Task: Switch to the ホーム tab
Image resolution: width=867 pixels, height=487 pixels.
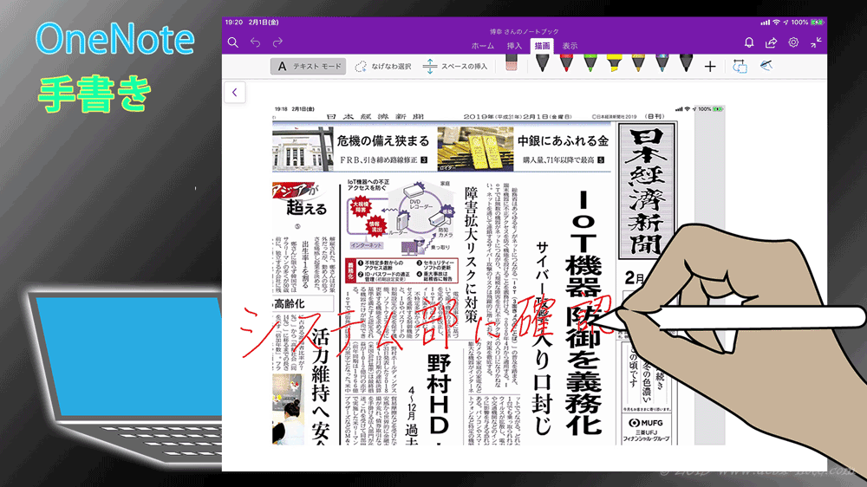Action: (x=483, y=46)
